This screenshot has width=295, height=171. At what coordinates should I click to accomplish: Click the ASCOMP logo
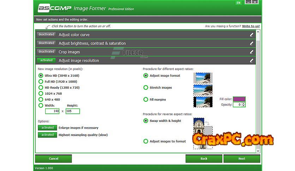(x=54, y=8)
